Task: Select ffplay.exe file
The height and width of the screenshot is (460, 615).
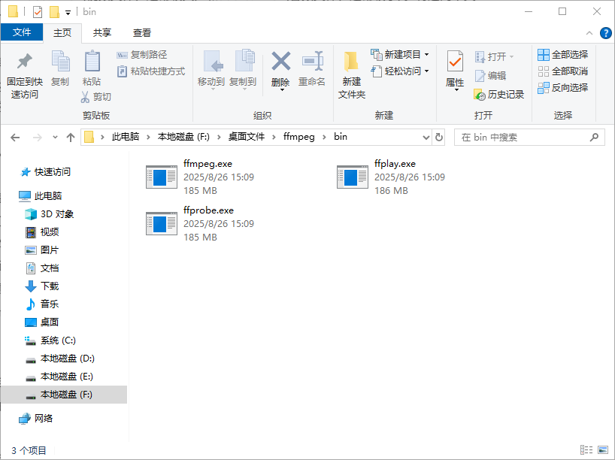Action: (392, 177)
